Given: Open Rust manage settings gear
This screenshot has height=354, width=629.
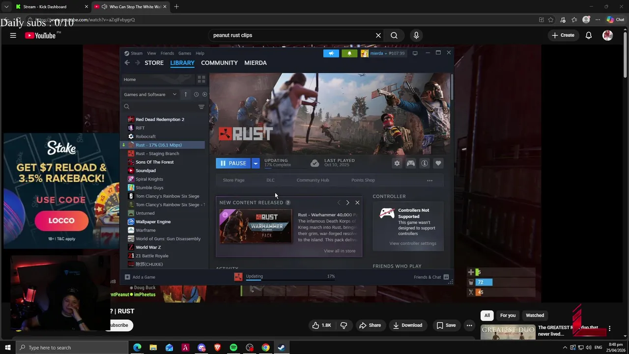Looking at the screenshot, I should point(397,163).
